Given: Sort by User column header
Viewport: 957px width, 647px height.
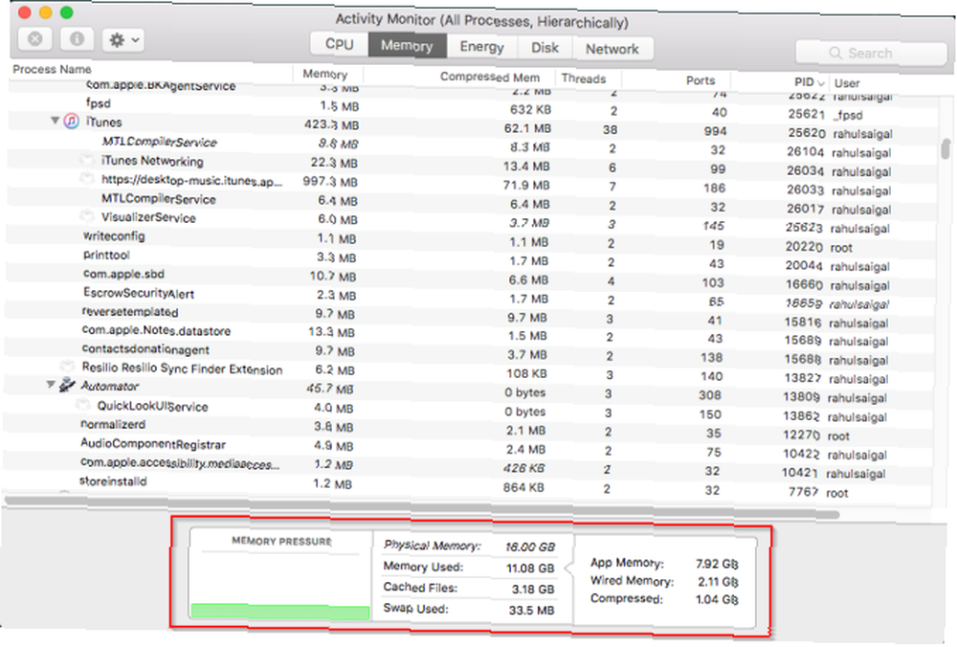Looking at the screenshot, I should (x=847, y=83).
